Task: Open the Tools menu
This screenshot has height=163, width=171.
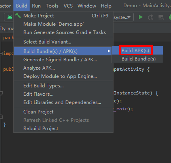Action: [52, 6]
